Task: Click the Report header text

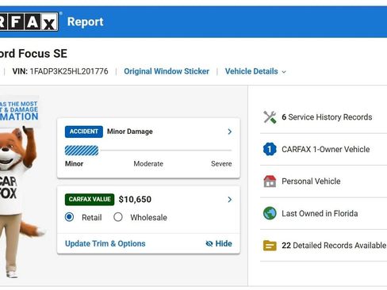Action: (x=86, y=22)
